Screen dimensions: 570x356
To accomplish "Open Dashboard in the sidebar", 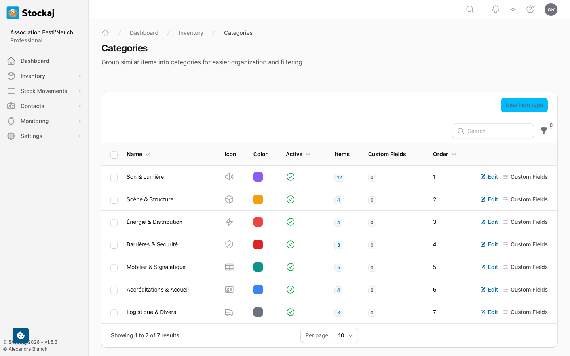I will (x=44, y=61).
